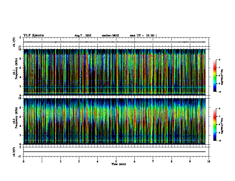This screenshot has height=181, width=235.
Task: Click time axis tick label '10'
Action: click(x=209, y=161)
